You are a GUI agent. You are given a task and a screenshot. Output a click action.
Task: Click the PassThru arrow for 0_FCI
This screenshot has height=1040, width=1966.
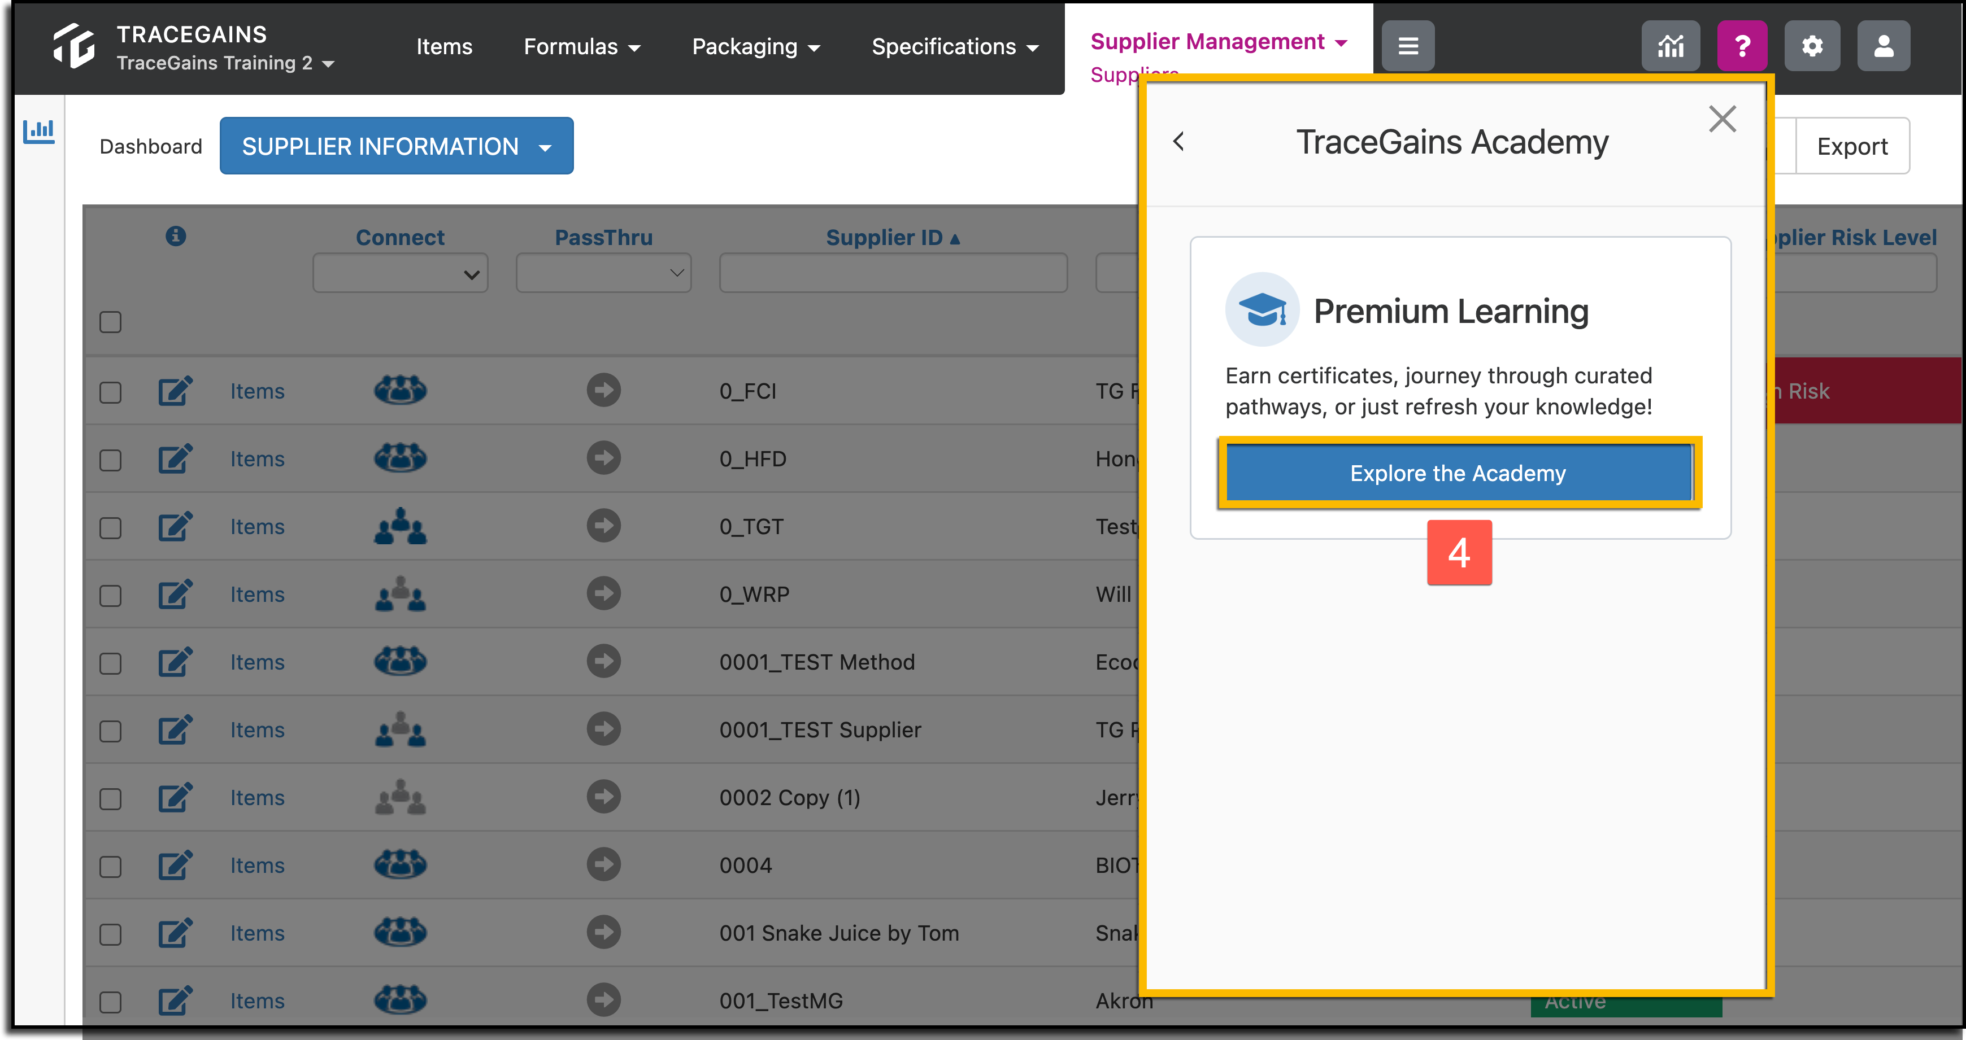(603, 390)
